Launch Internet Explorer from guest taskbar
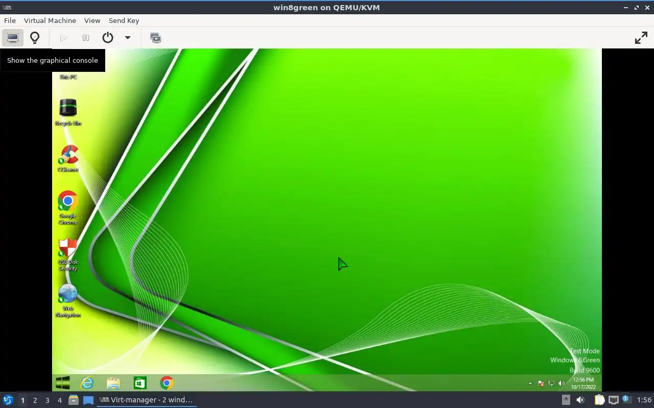This screenshot has width=654, height=408. tap(88, 383)
